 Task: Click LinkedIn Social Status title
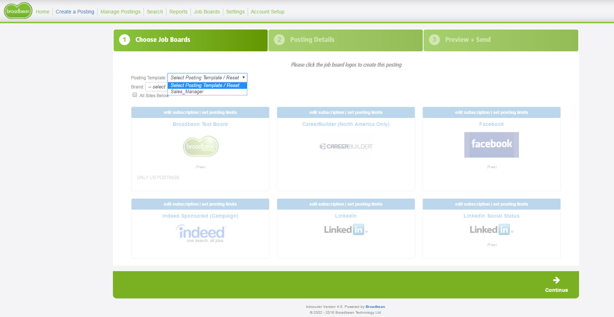tap(492, 216)
